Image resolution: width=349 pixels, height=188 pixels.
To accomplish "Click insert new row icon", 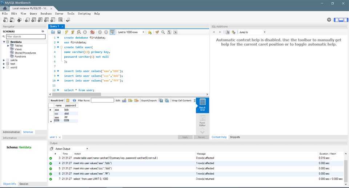I will (130, 100).
